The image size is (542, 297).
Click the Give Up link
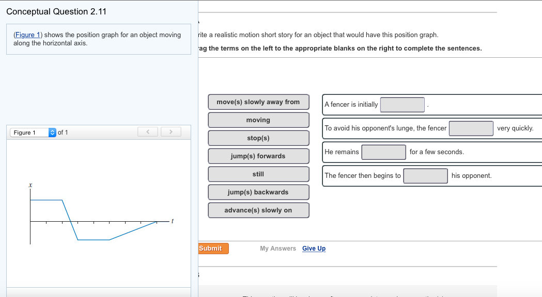[314, 249]
